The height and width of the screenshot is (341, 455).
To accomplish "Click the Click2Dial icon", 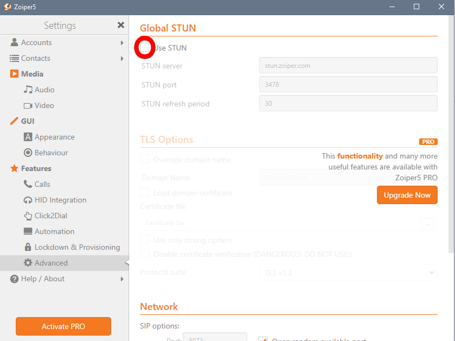I will 28,216.
